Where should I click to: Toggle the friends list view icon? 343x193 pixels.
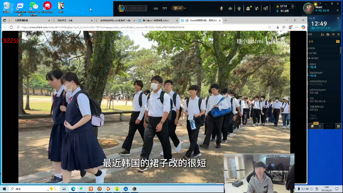[333, 34]
